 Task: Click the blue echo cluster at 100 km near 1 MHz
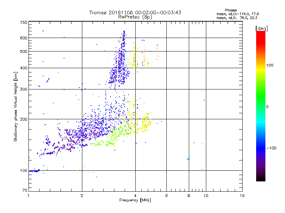pos(34,171)
